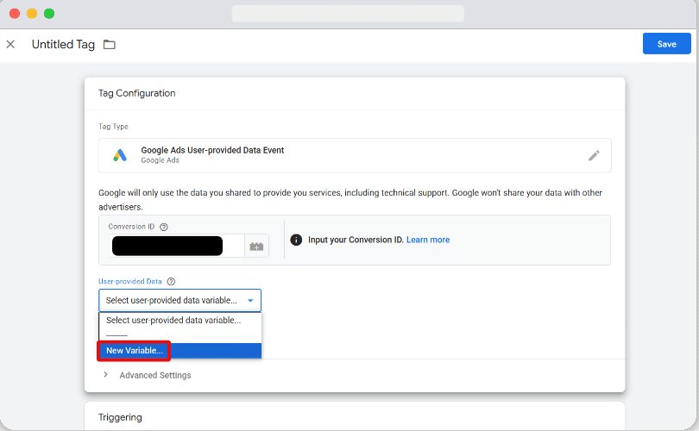The image size is (699, 431).
Task: Select Google Ads User-provided Data Event tag type
Action: [x=355, y=155]
